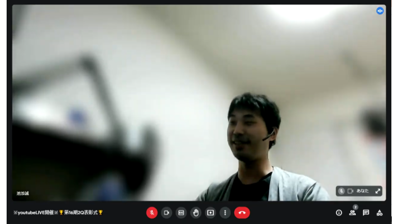Start presenting your screen
This screenshot has height=224, width=398.
(x=211, y=212)
